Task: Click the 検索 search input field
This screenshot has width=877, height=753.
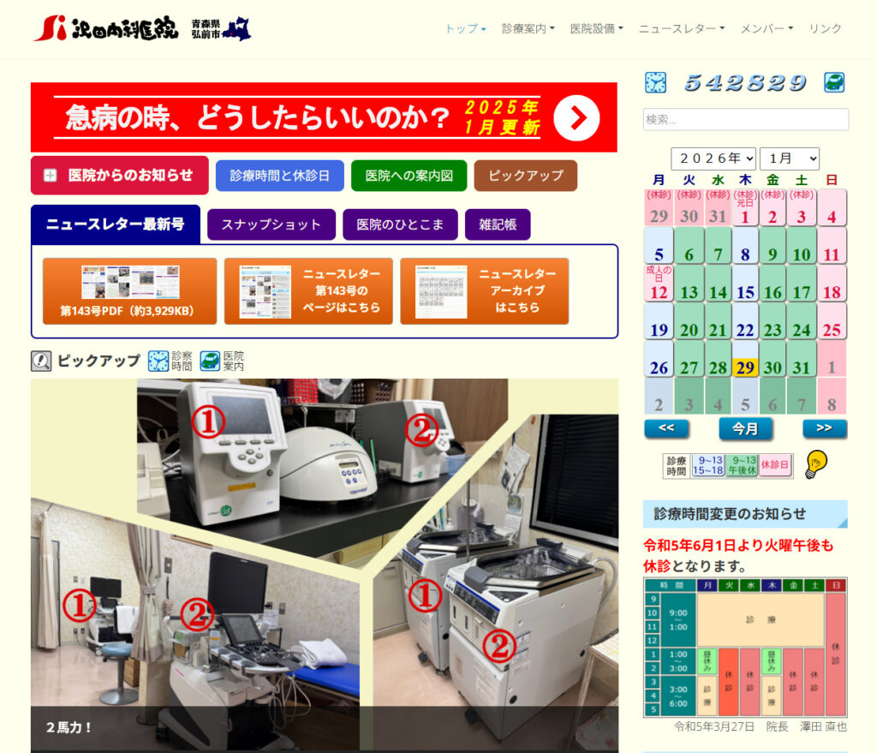Action: pos(745,119)
